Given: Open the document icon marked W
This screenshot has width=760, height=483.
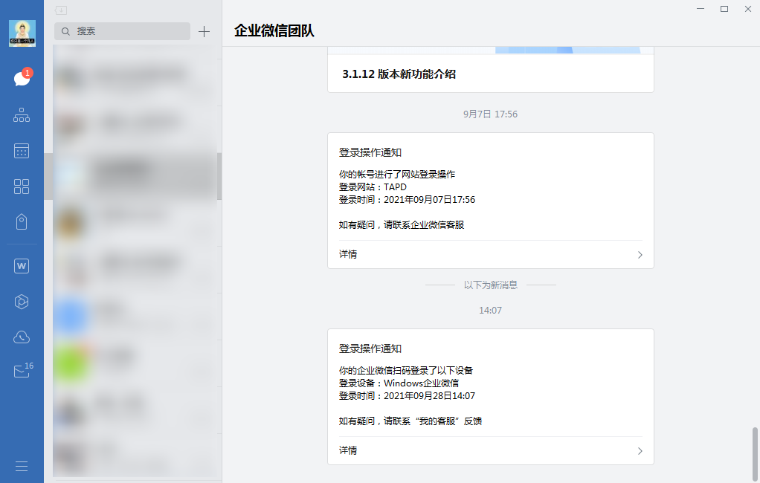Looking at the screenshot, I should coord(22,265).
